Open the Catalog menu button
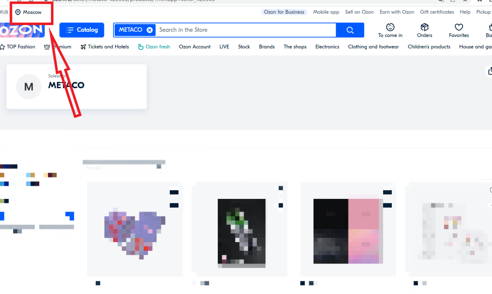 click(82, 30)
